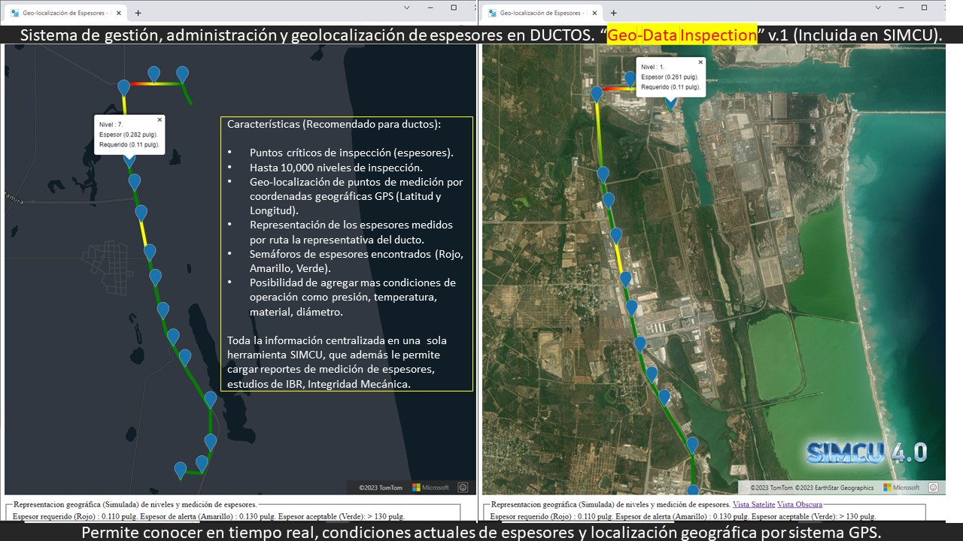
Task: Select the pin at the pipeline's northeast end on dark map
Action: (182, 74)
